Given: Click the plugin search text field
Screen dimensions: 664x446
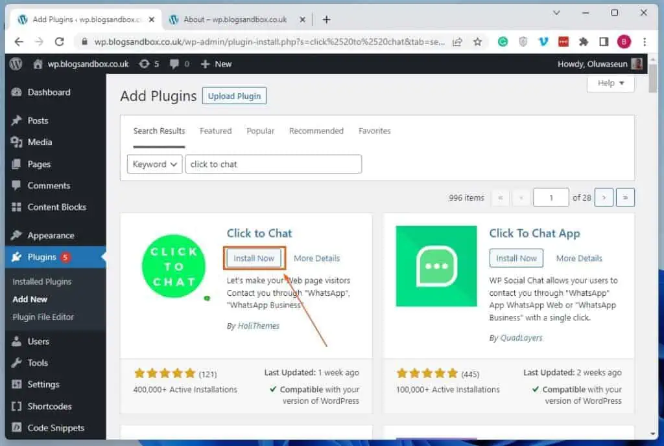Looking at the screenshot, I should (x=273, y=164).
